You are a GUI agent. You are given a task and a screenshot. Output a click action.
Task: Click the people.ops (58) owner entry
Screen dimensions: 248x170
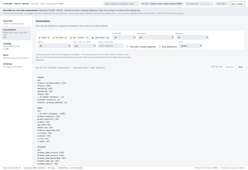45,128
